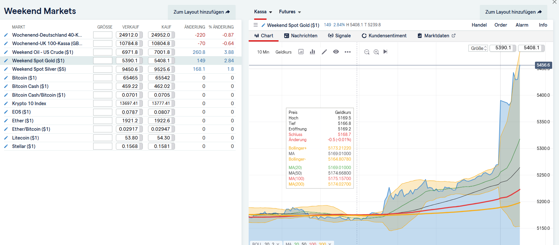Open the Kundensentiment tab
The image size is (559, 245).
(x=384, y=36)
